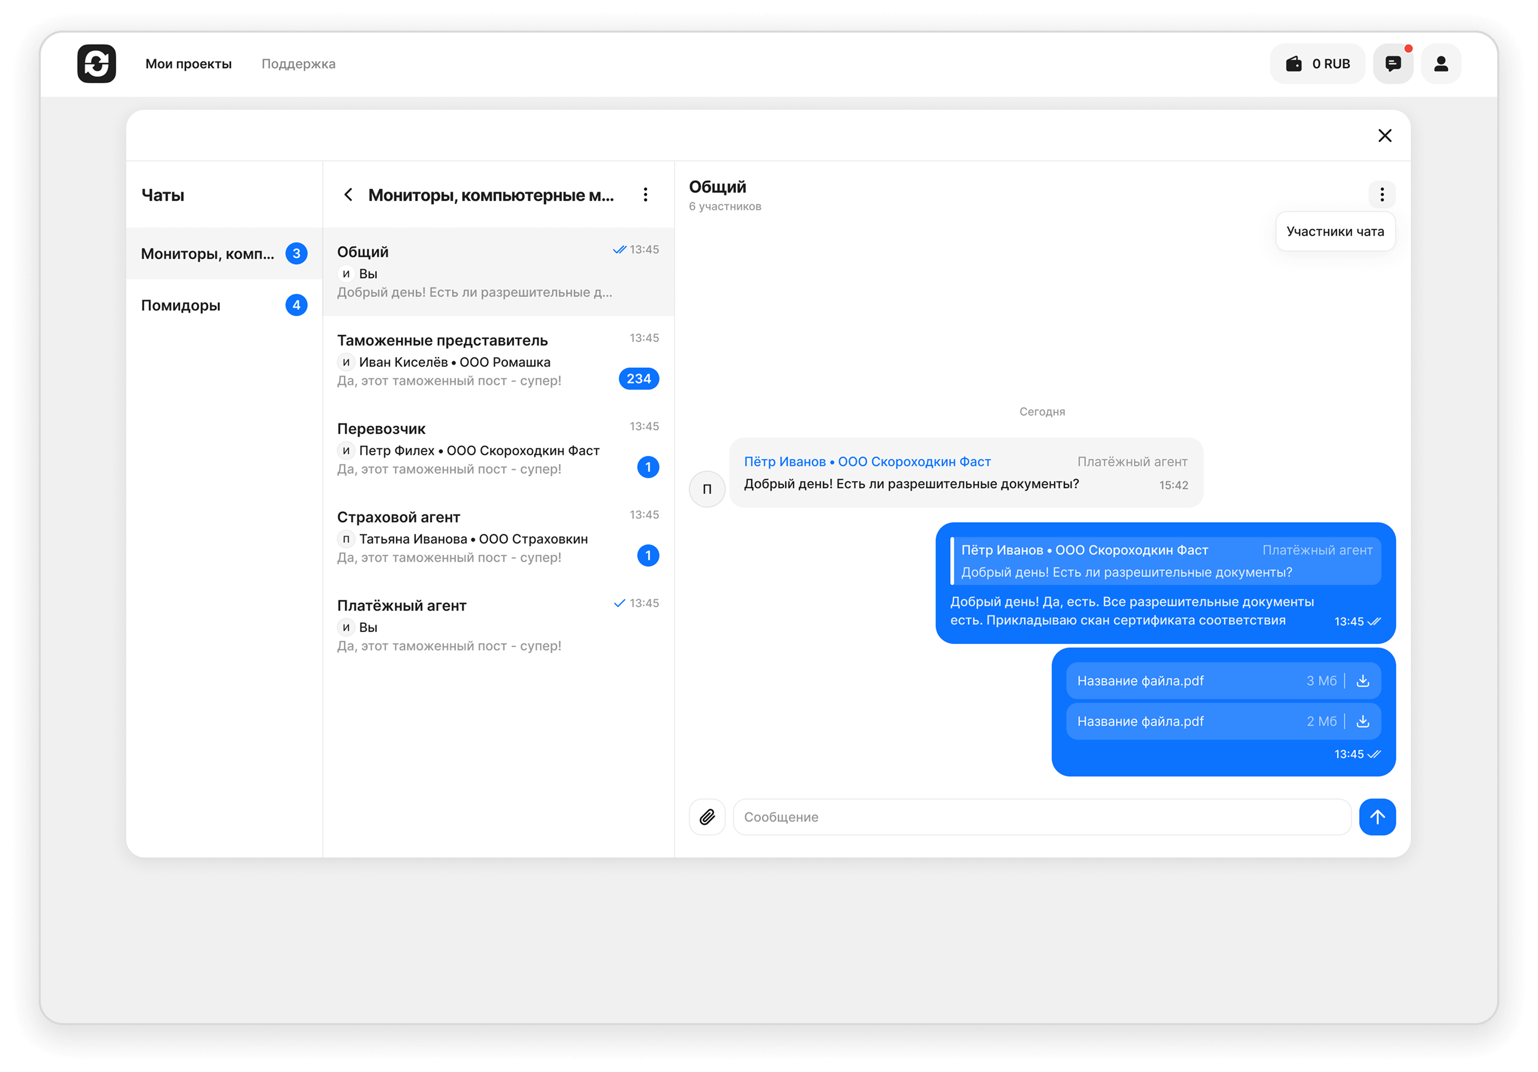Click sender link Пётр Иванов • ООО Скороходкин Фаст

click(867, 461)
